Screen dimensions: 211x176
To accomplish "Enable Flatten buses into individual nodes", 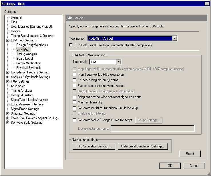I will pos(75,86).
